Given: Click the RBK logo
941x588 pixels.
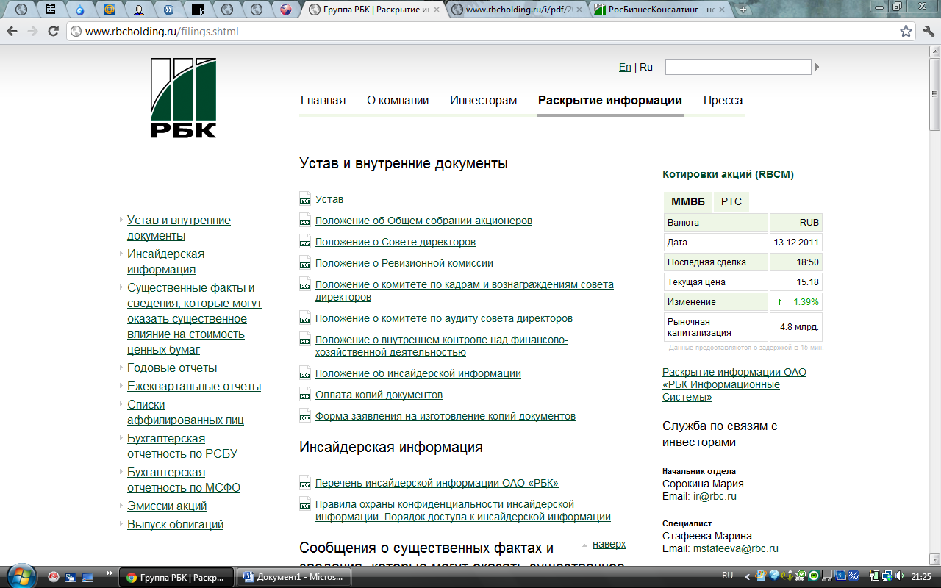Looking at the screenshot, I should point(184,98).
